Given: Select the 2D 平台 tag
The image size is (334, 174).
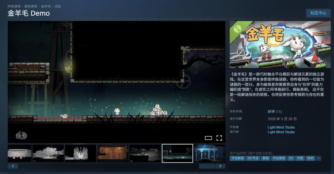Looking at the screenshot, I should (x=253, y=158).
